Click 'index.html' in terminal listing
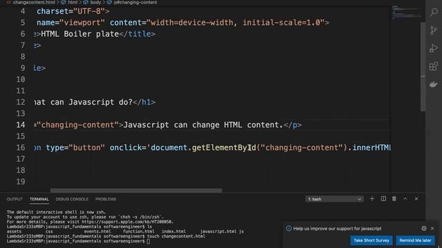Screen dimensions: 442x248 pos(173,231)
